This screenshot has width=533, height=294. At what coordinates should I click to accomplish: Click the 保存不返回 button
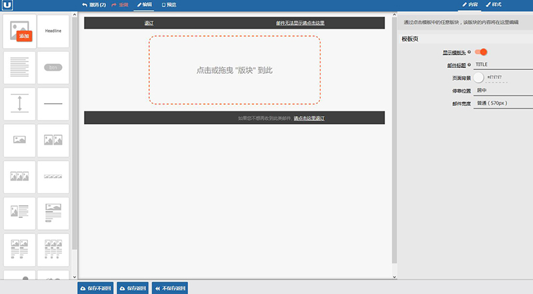pyautogui.click(x=95, y=288)
